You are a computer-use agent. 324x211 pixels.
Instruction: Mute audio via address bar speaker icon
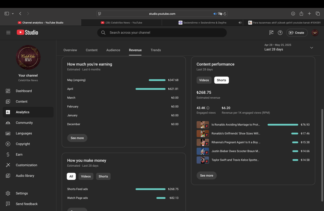(x=215, y=14)
